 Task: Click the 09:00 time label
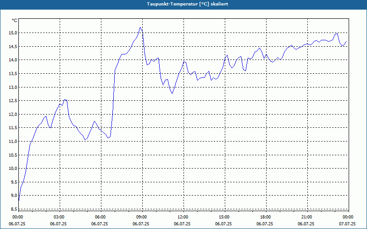pos(142,217)
